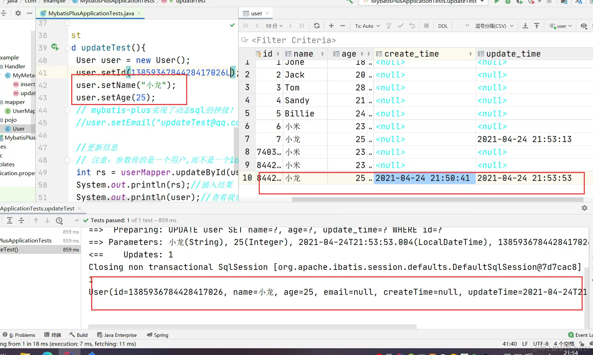
Task: Collapse all test results
Action: 21,220
